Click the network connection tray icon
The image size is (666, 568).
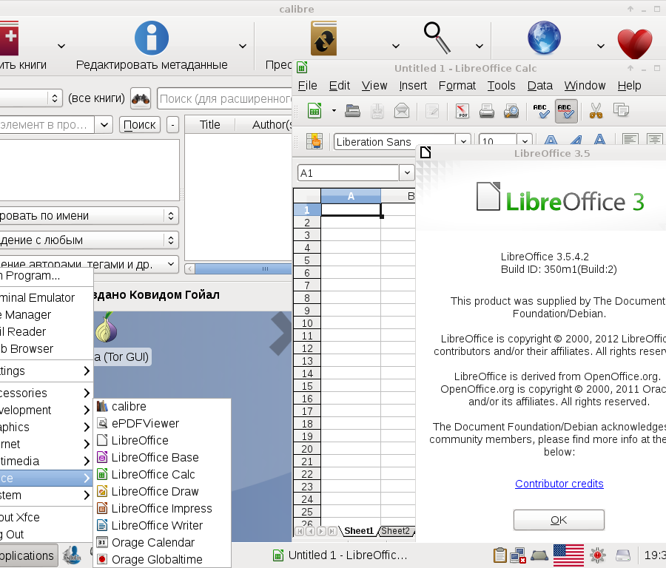(x=518, y=555)
